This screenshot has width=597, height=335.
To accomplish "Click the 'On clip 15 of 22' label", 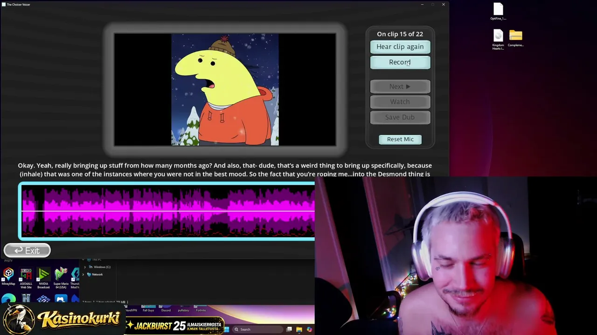I will coord(400,34).
